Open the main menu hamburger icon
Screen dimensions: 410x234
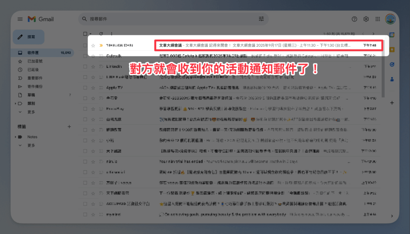pos(20,19)
